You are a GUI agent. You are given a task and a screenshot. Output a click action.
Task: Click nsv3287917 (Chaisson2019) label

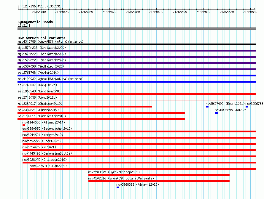coord(40,104)
